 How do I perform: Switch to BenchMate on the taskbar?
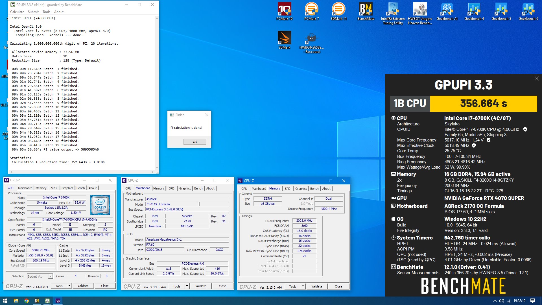pyautogui.click(x=37, y=301)
